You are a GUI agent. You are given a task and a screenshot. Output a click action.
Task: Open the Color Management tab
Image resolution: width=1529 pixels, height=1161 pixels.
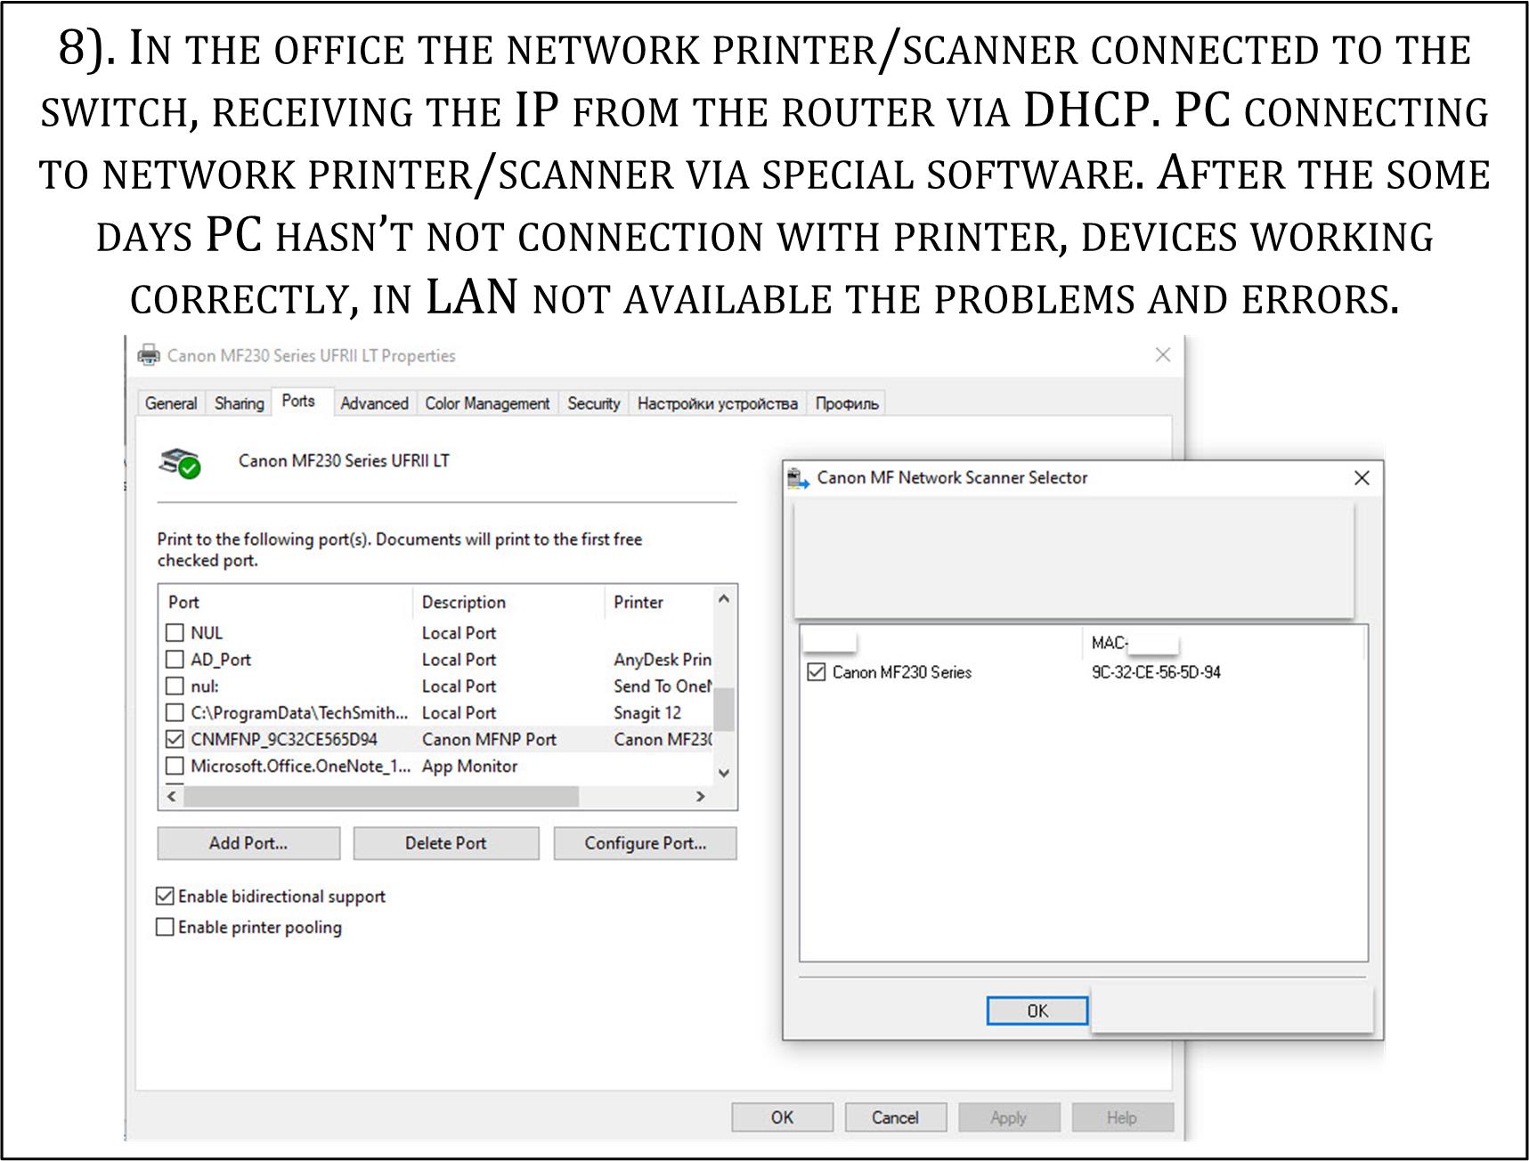click(x=487, y=403)
